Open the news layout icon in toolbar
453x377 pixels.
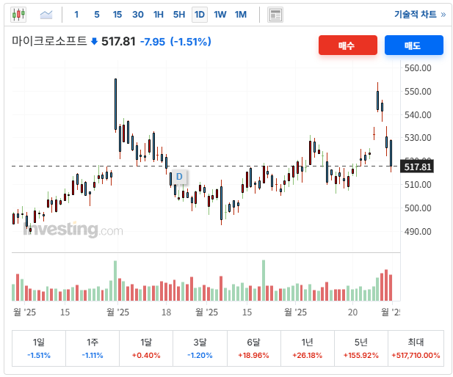point(275,15)
